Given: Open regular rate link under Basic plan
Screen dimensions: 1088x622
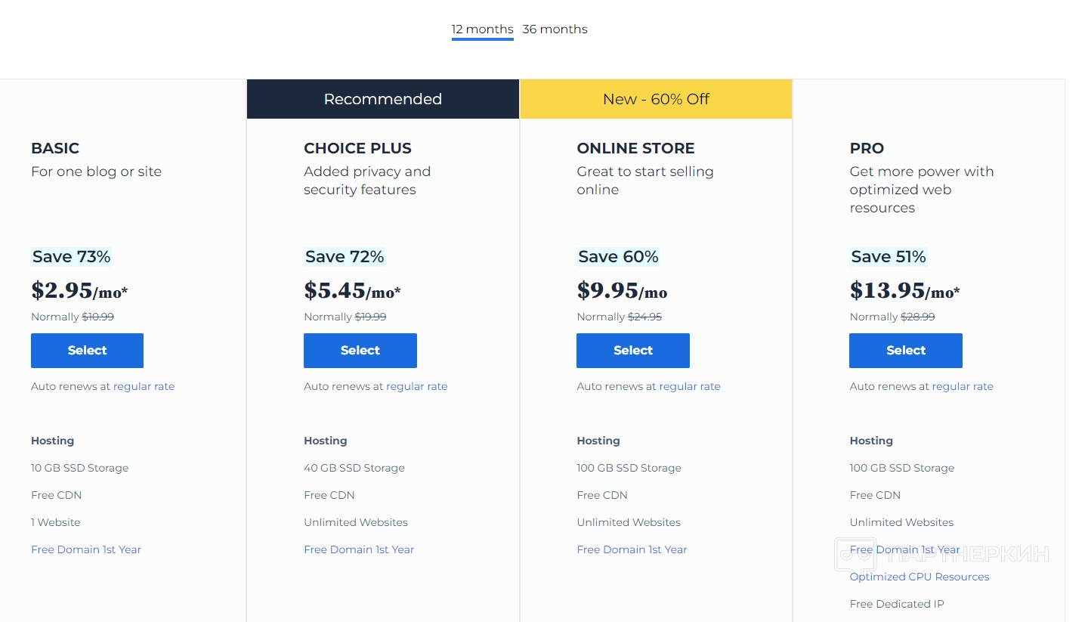Looking at the screenshot, I should click(x=144, y=386).
